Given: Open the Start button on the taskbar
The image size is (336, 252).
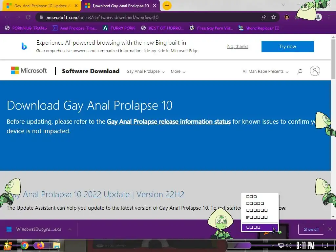Looking at the screenshot, I should [7, 245].
